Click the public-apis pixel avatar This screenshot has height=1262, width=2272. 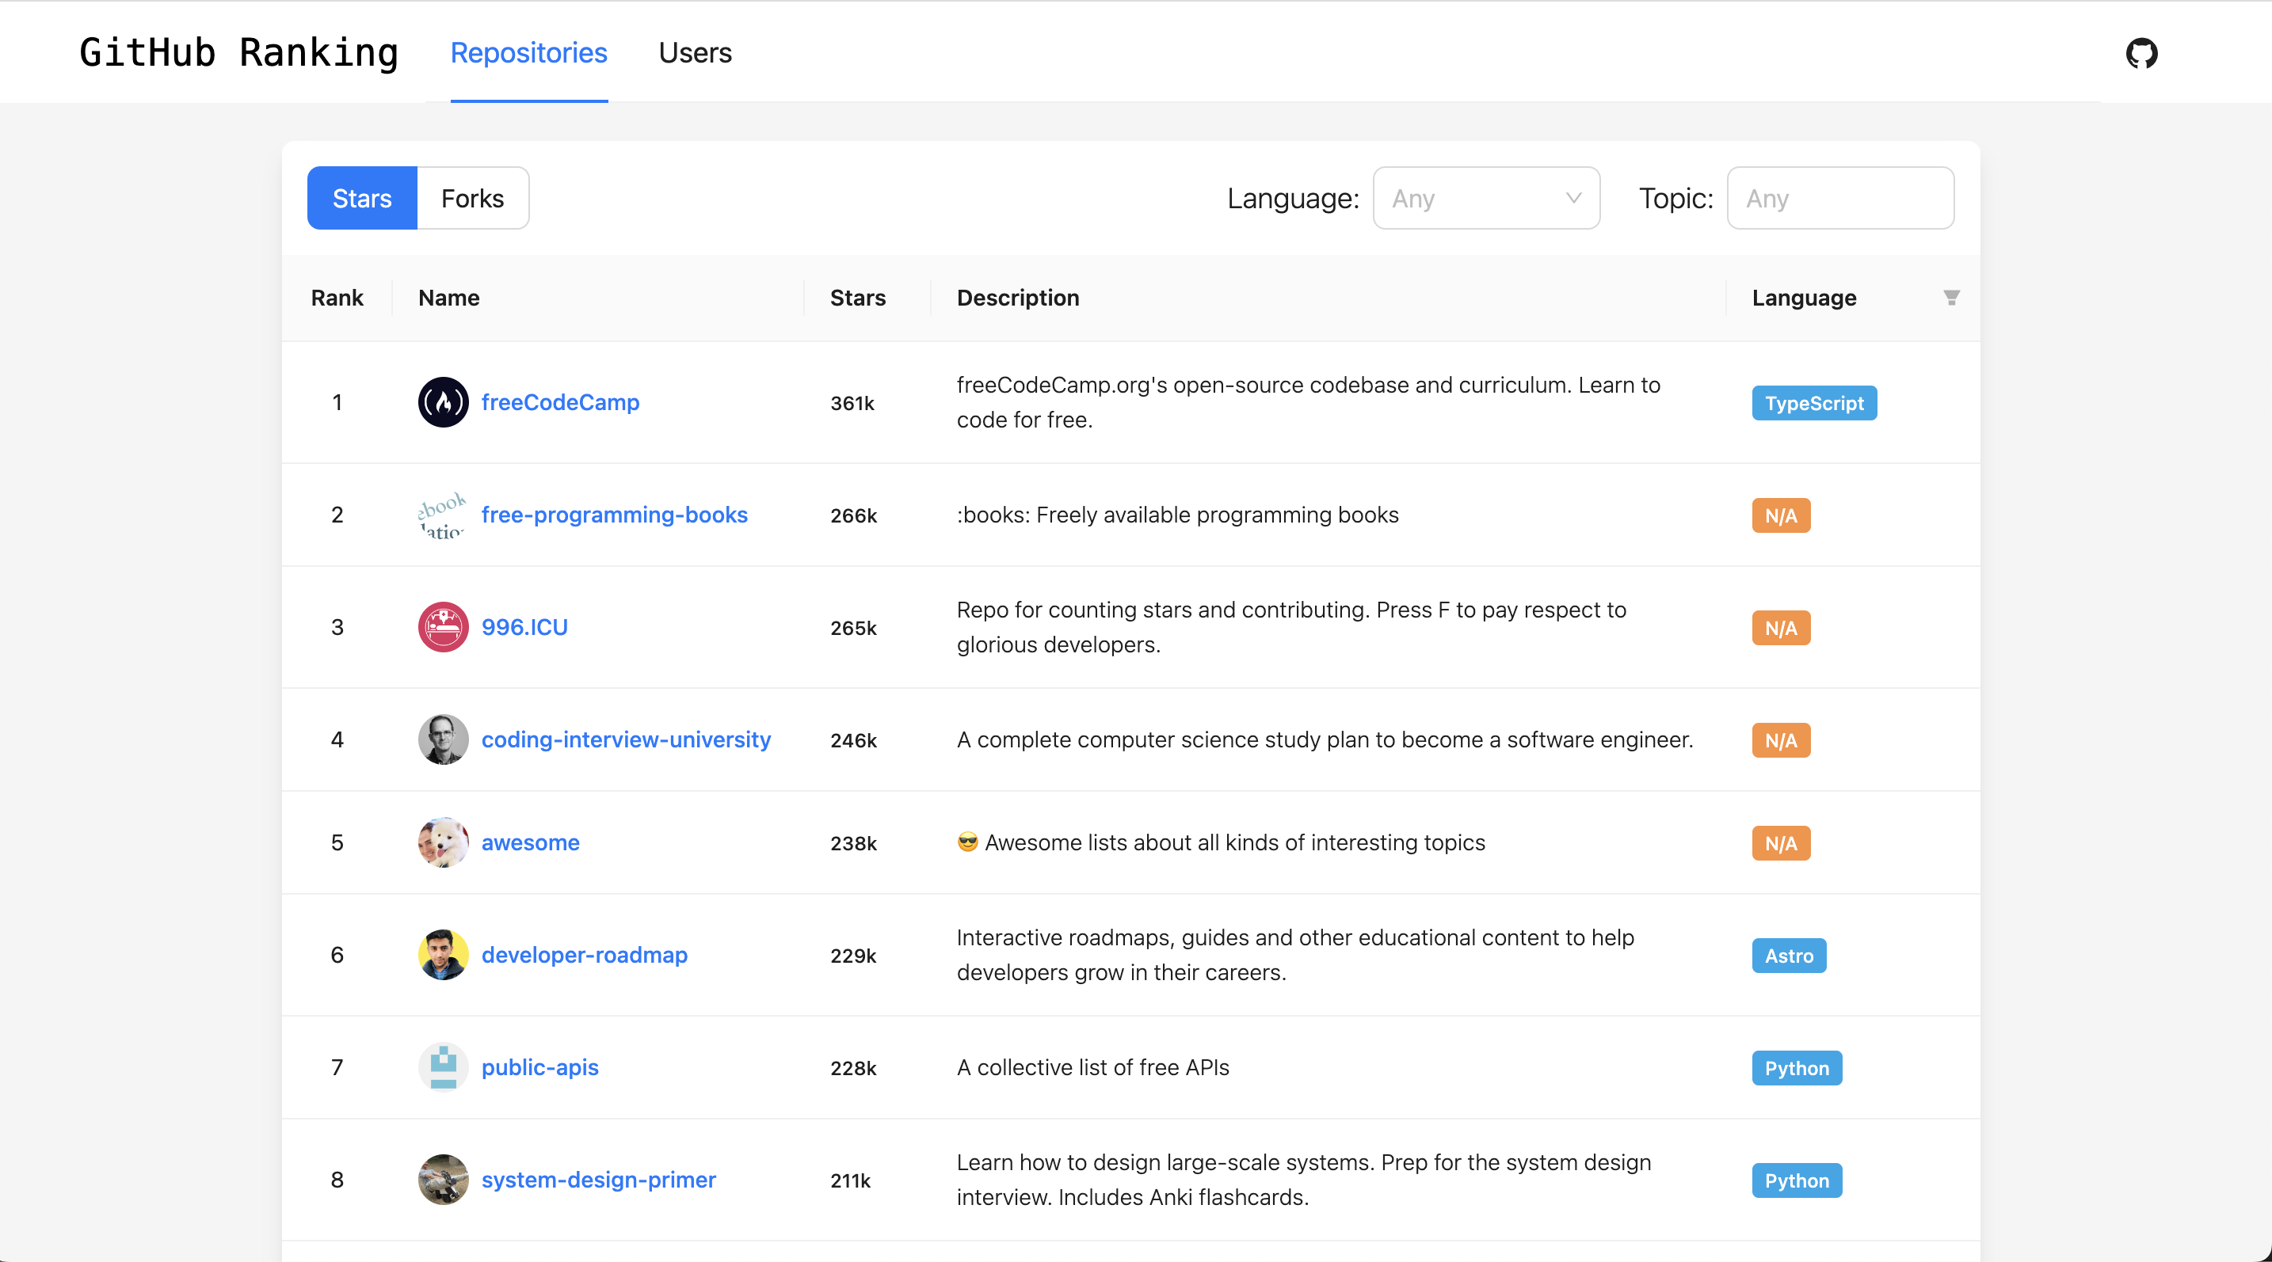click(443, 1067)
